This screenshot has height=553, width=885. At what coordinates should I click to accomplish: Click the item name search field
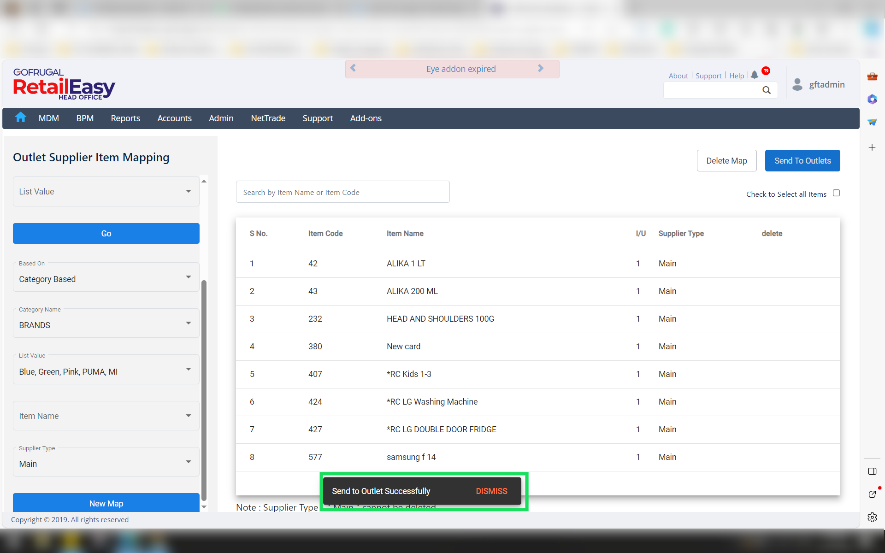(x=342, y=192)
